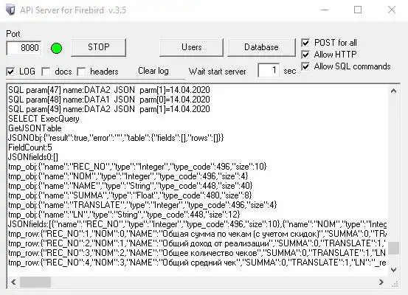Click tmp_obj line for NOM field
The width and height of the screenshot is (408, 295).
[128, 176]
